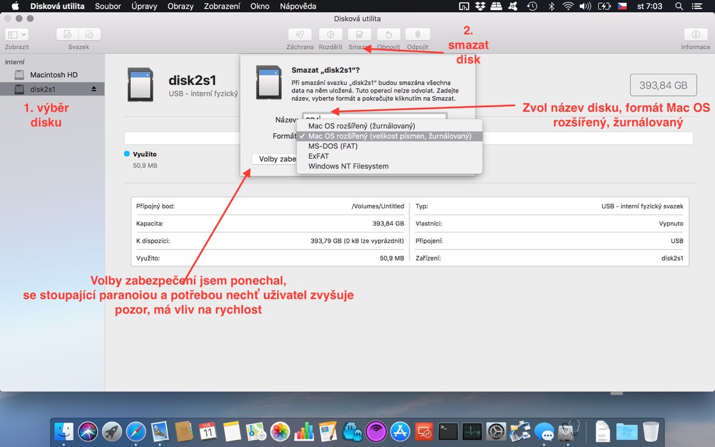The width and height of the screenshot is (715, 447).
Task: Open Finder from the Dock
Action: pyautogui.click(x=63, y=431)
